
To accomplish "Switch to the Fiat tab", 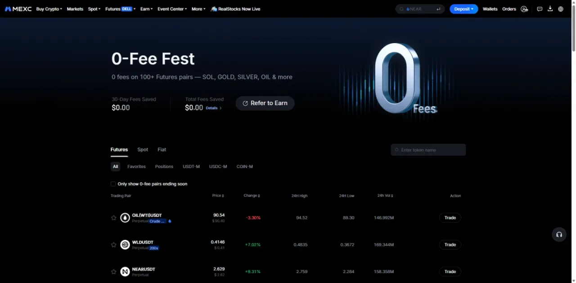I will (162, 150).
